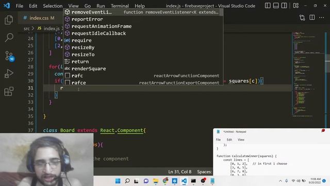Switch to the index.css tab
This screenshot has height=186, width=330.
pyautogui.click(x=39, y=18)
